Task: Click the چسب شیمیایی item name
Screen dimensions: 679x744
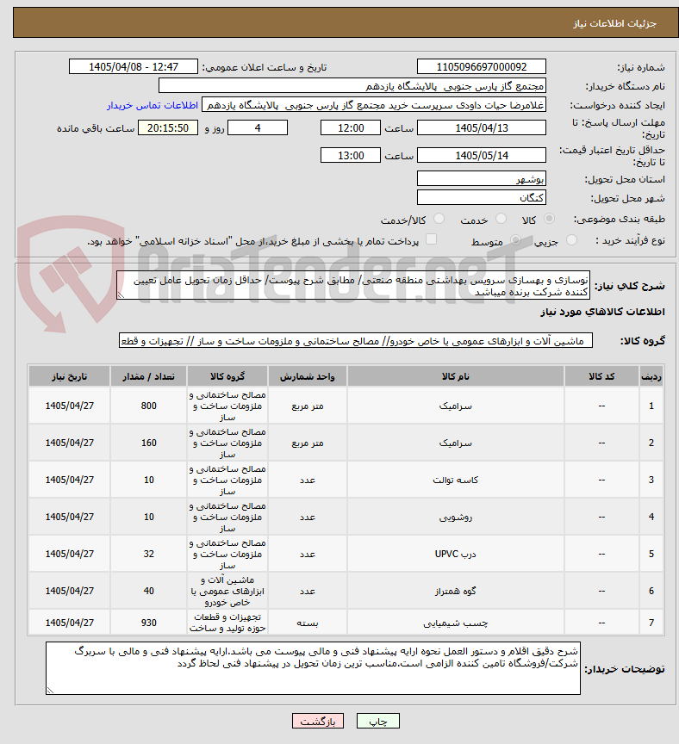Action: [455, 623]
